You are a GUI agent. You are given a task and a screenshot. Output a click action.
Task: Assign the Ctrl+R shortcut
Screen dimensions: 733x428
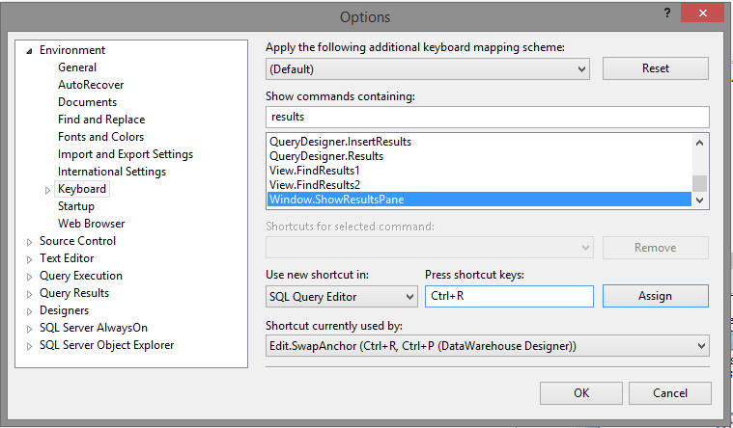pyautogui.click(x=655, y=296)
